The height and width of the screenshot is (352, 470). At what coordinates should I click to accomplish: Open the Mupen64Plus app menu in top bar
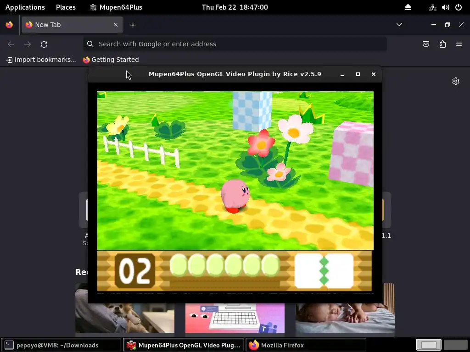point(116,7)
